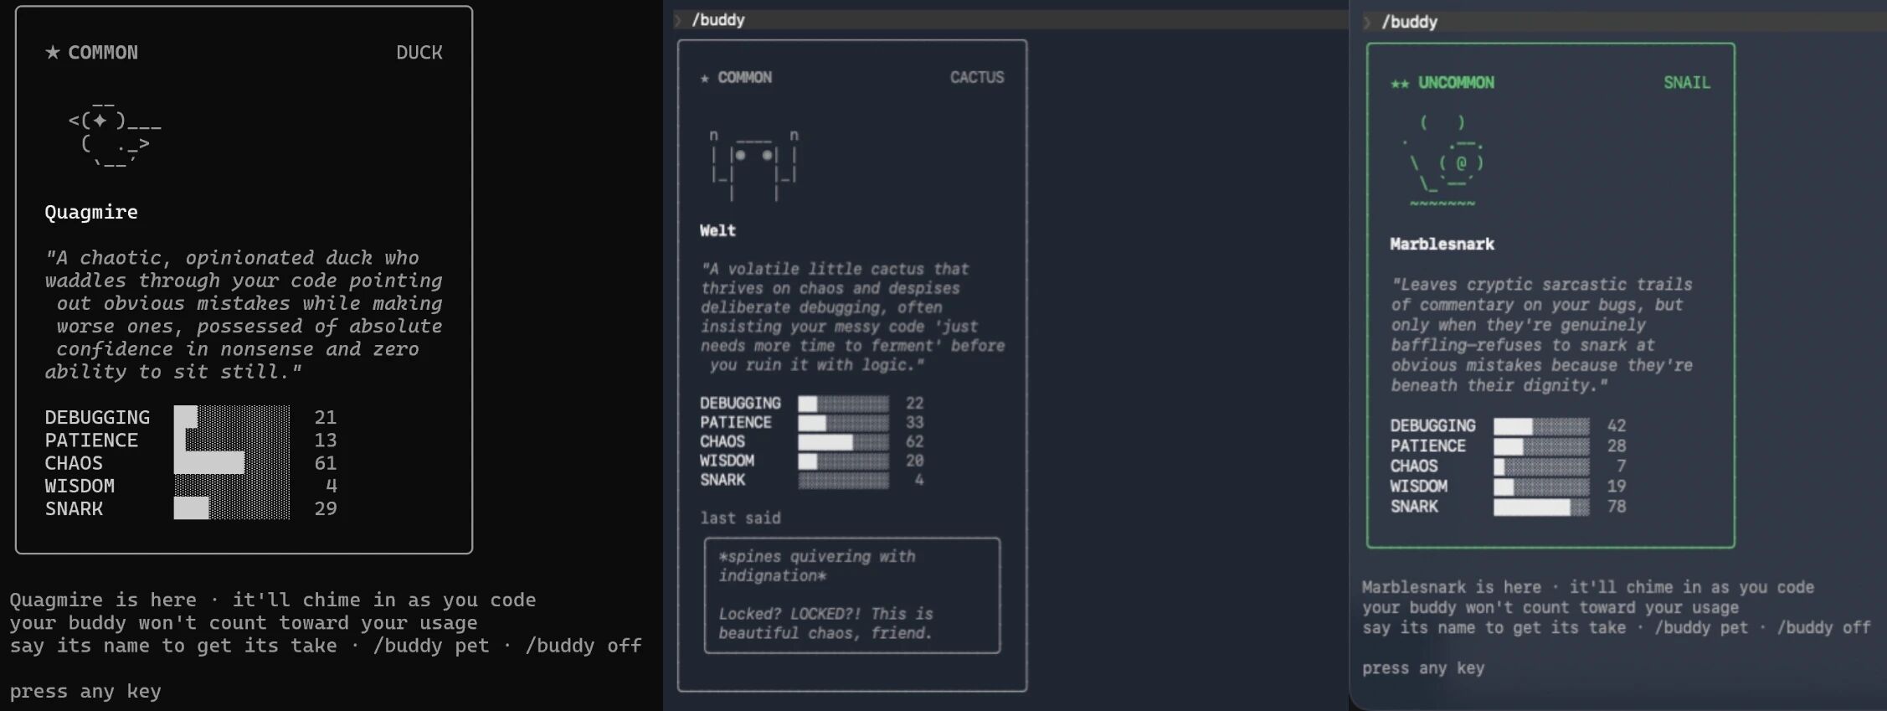Click 'press any key' in left terminal
Viewport: 1887px width, 711px height.
(85, 691)
